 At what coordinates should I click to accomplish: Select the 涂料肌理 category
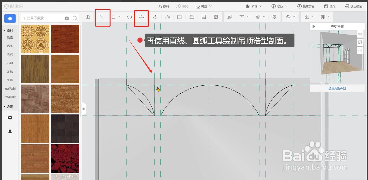pyautogui.click(x=10, y=97)
